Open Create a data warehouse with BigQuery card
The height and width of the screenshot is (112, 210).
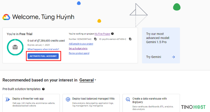click(151, 103)
